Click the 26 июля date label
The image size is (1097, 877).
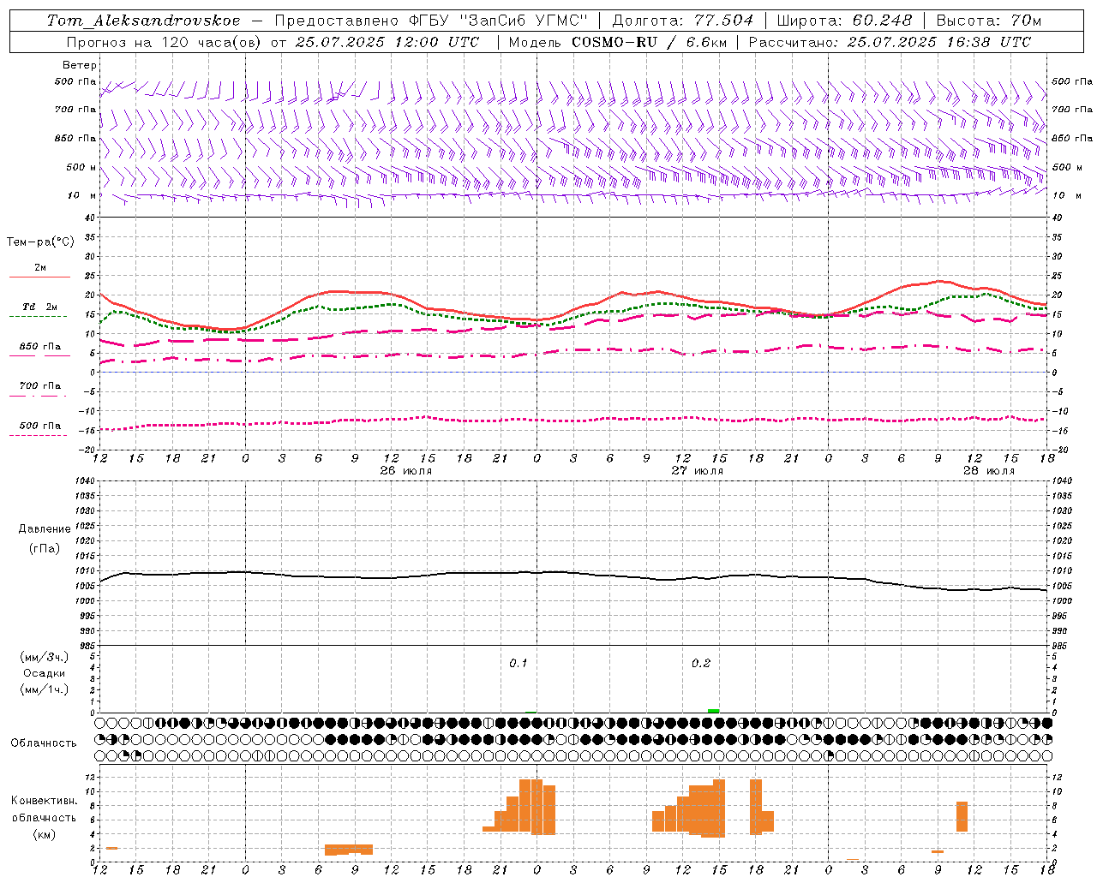click(406, 471)
